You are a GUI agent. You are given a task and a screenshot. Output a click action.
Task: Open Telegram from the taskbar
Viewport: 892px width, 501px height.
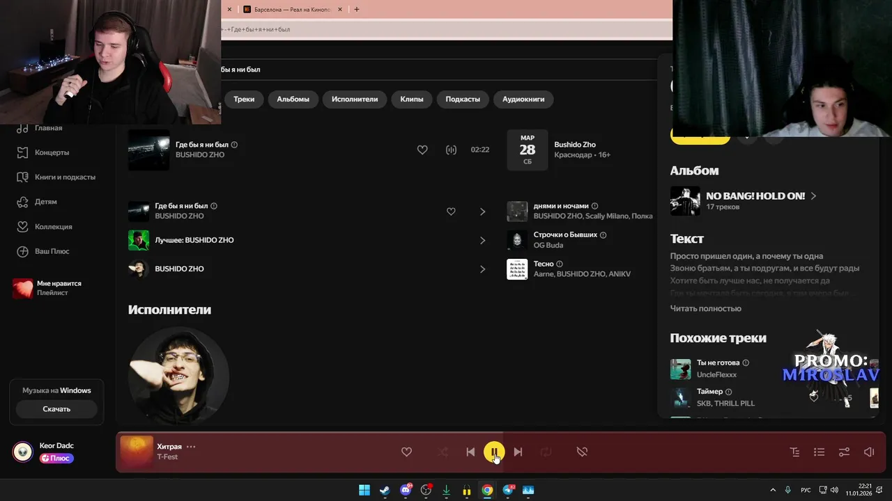(x=508, y=490)
